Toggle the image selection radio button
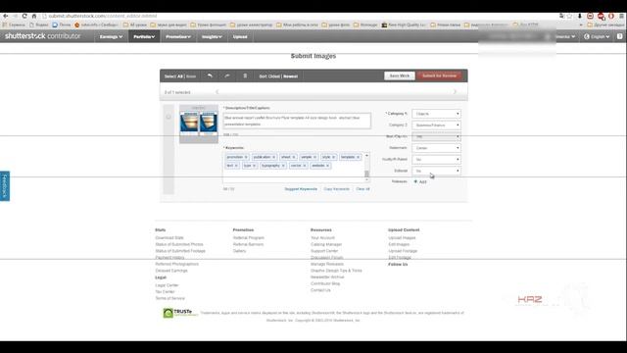This screenshot has width=627, height=353. tap(169, 117)
